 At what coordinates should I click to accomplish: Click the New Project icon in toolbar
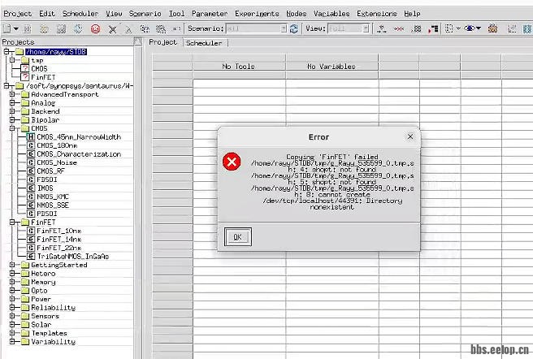point(7,28)
